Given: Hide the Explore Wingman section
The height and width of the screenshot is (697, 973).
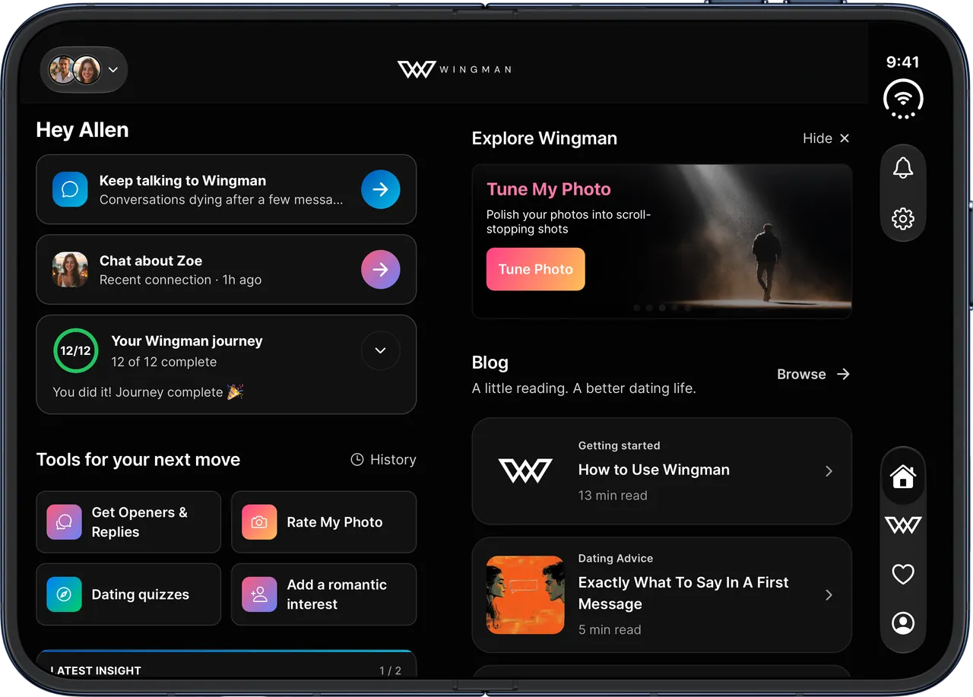Looking at the screenshot, I should point(826,138).
